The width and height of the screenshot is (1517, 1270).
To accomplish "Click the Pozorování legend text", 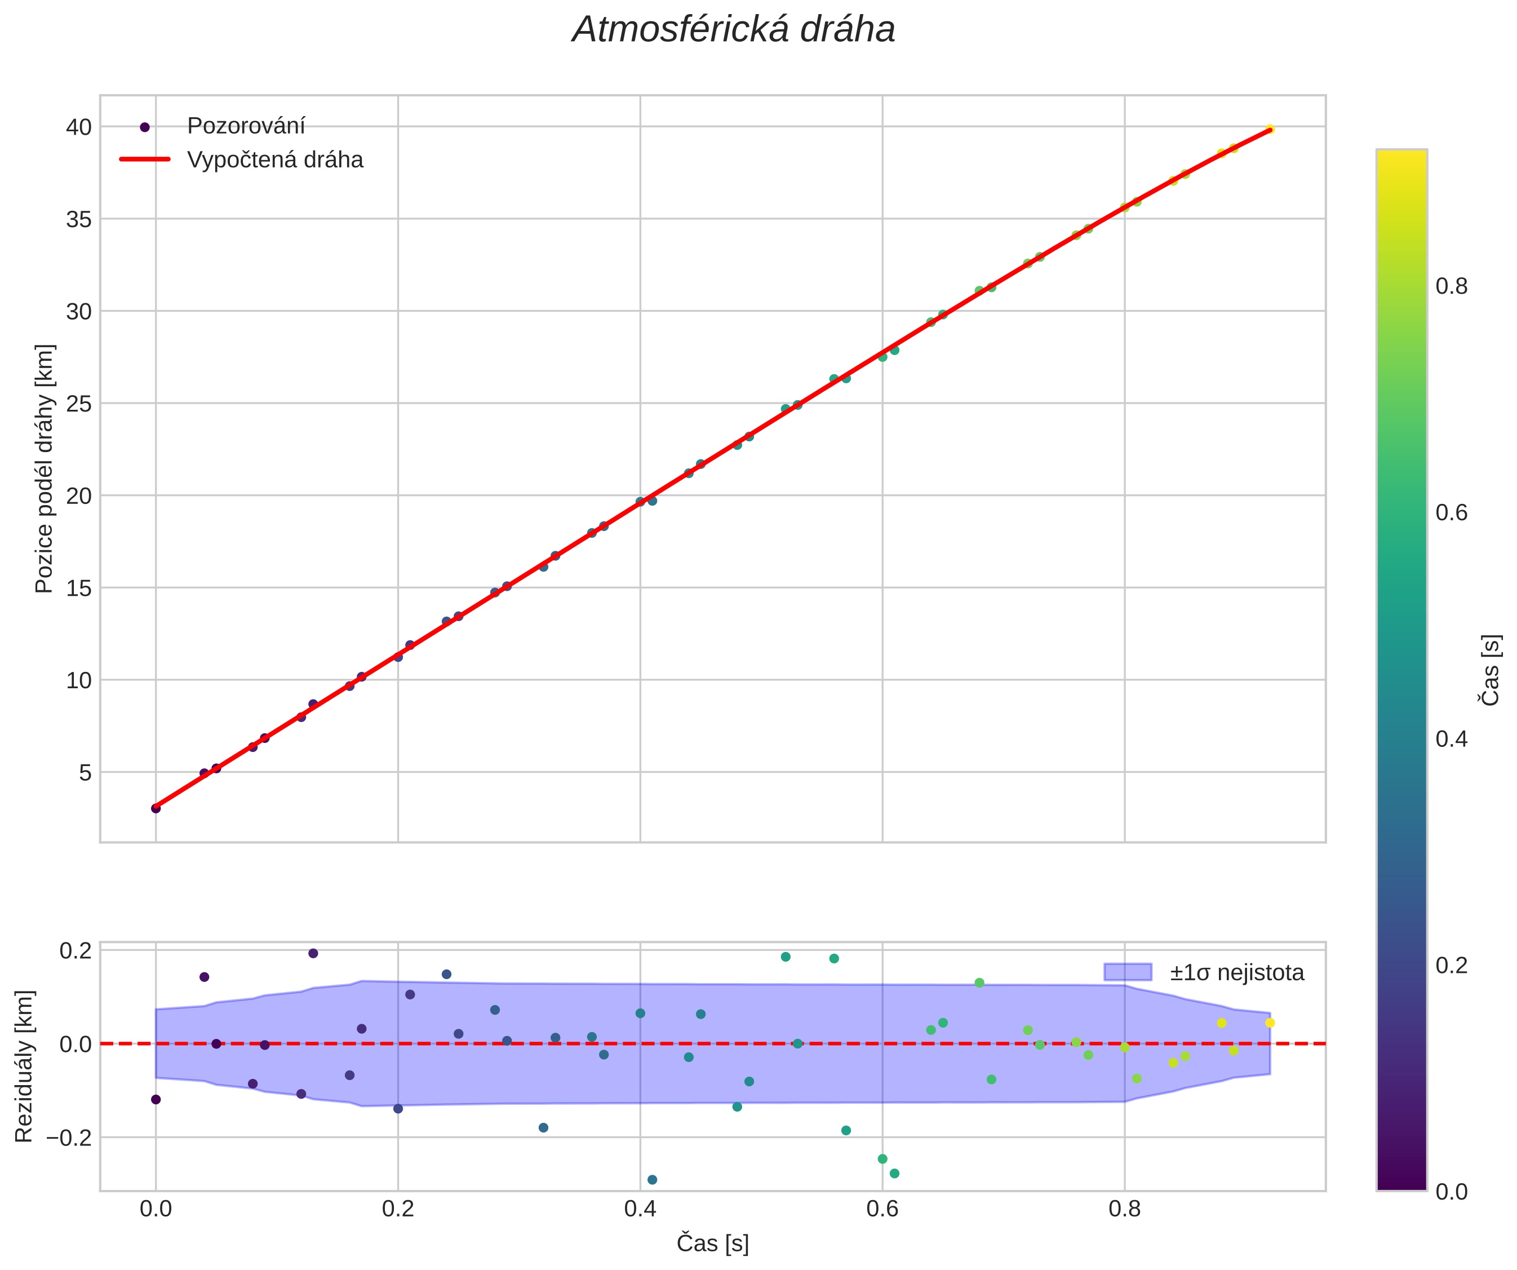I will click(x=246, y=126).
